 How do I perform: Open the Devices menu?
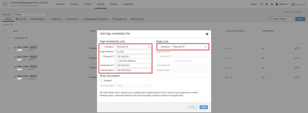[101, 4]
